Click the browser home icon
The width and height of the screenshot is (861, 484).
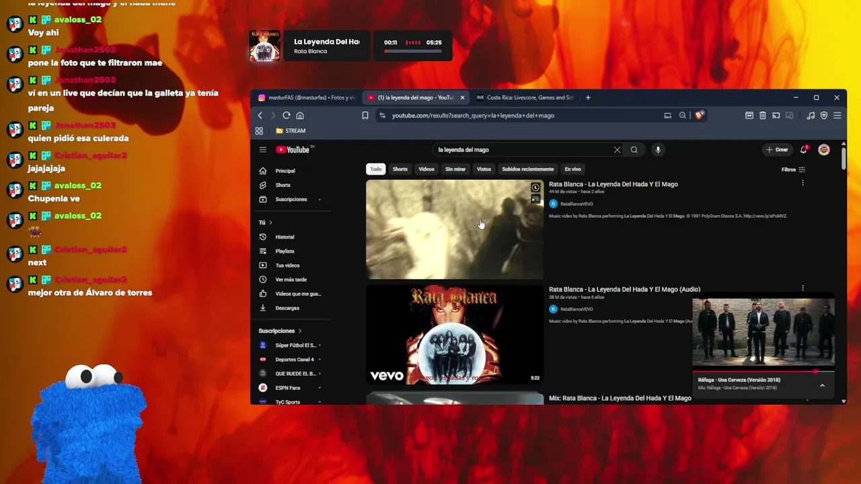click(x=300, y=116)
